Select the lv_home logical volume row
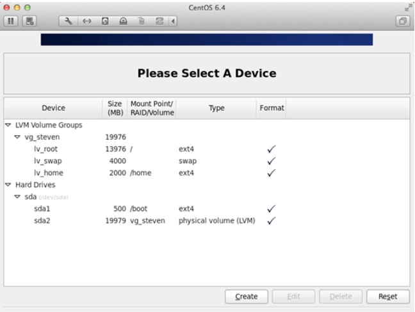Image resolution: width=415 pixels, height=312 pixels. coord(49,173)
